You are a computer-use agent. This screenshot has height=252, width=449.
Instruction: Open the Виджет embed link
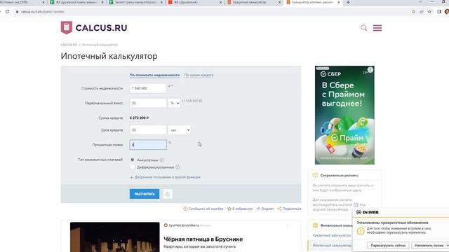[x=265, y=209]
